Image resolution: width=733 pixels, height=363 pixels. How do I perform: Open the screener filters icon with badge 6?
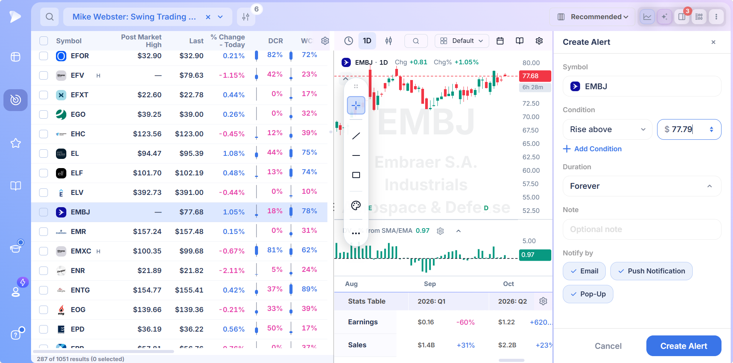pos(246,17)
